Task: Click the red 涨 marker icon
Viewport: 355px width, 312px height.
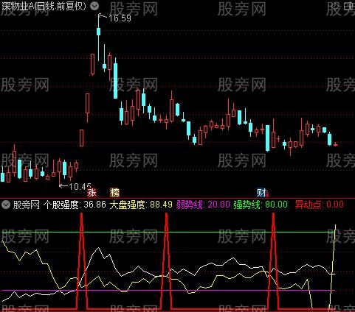Action: click(92, 193)
